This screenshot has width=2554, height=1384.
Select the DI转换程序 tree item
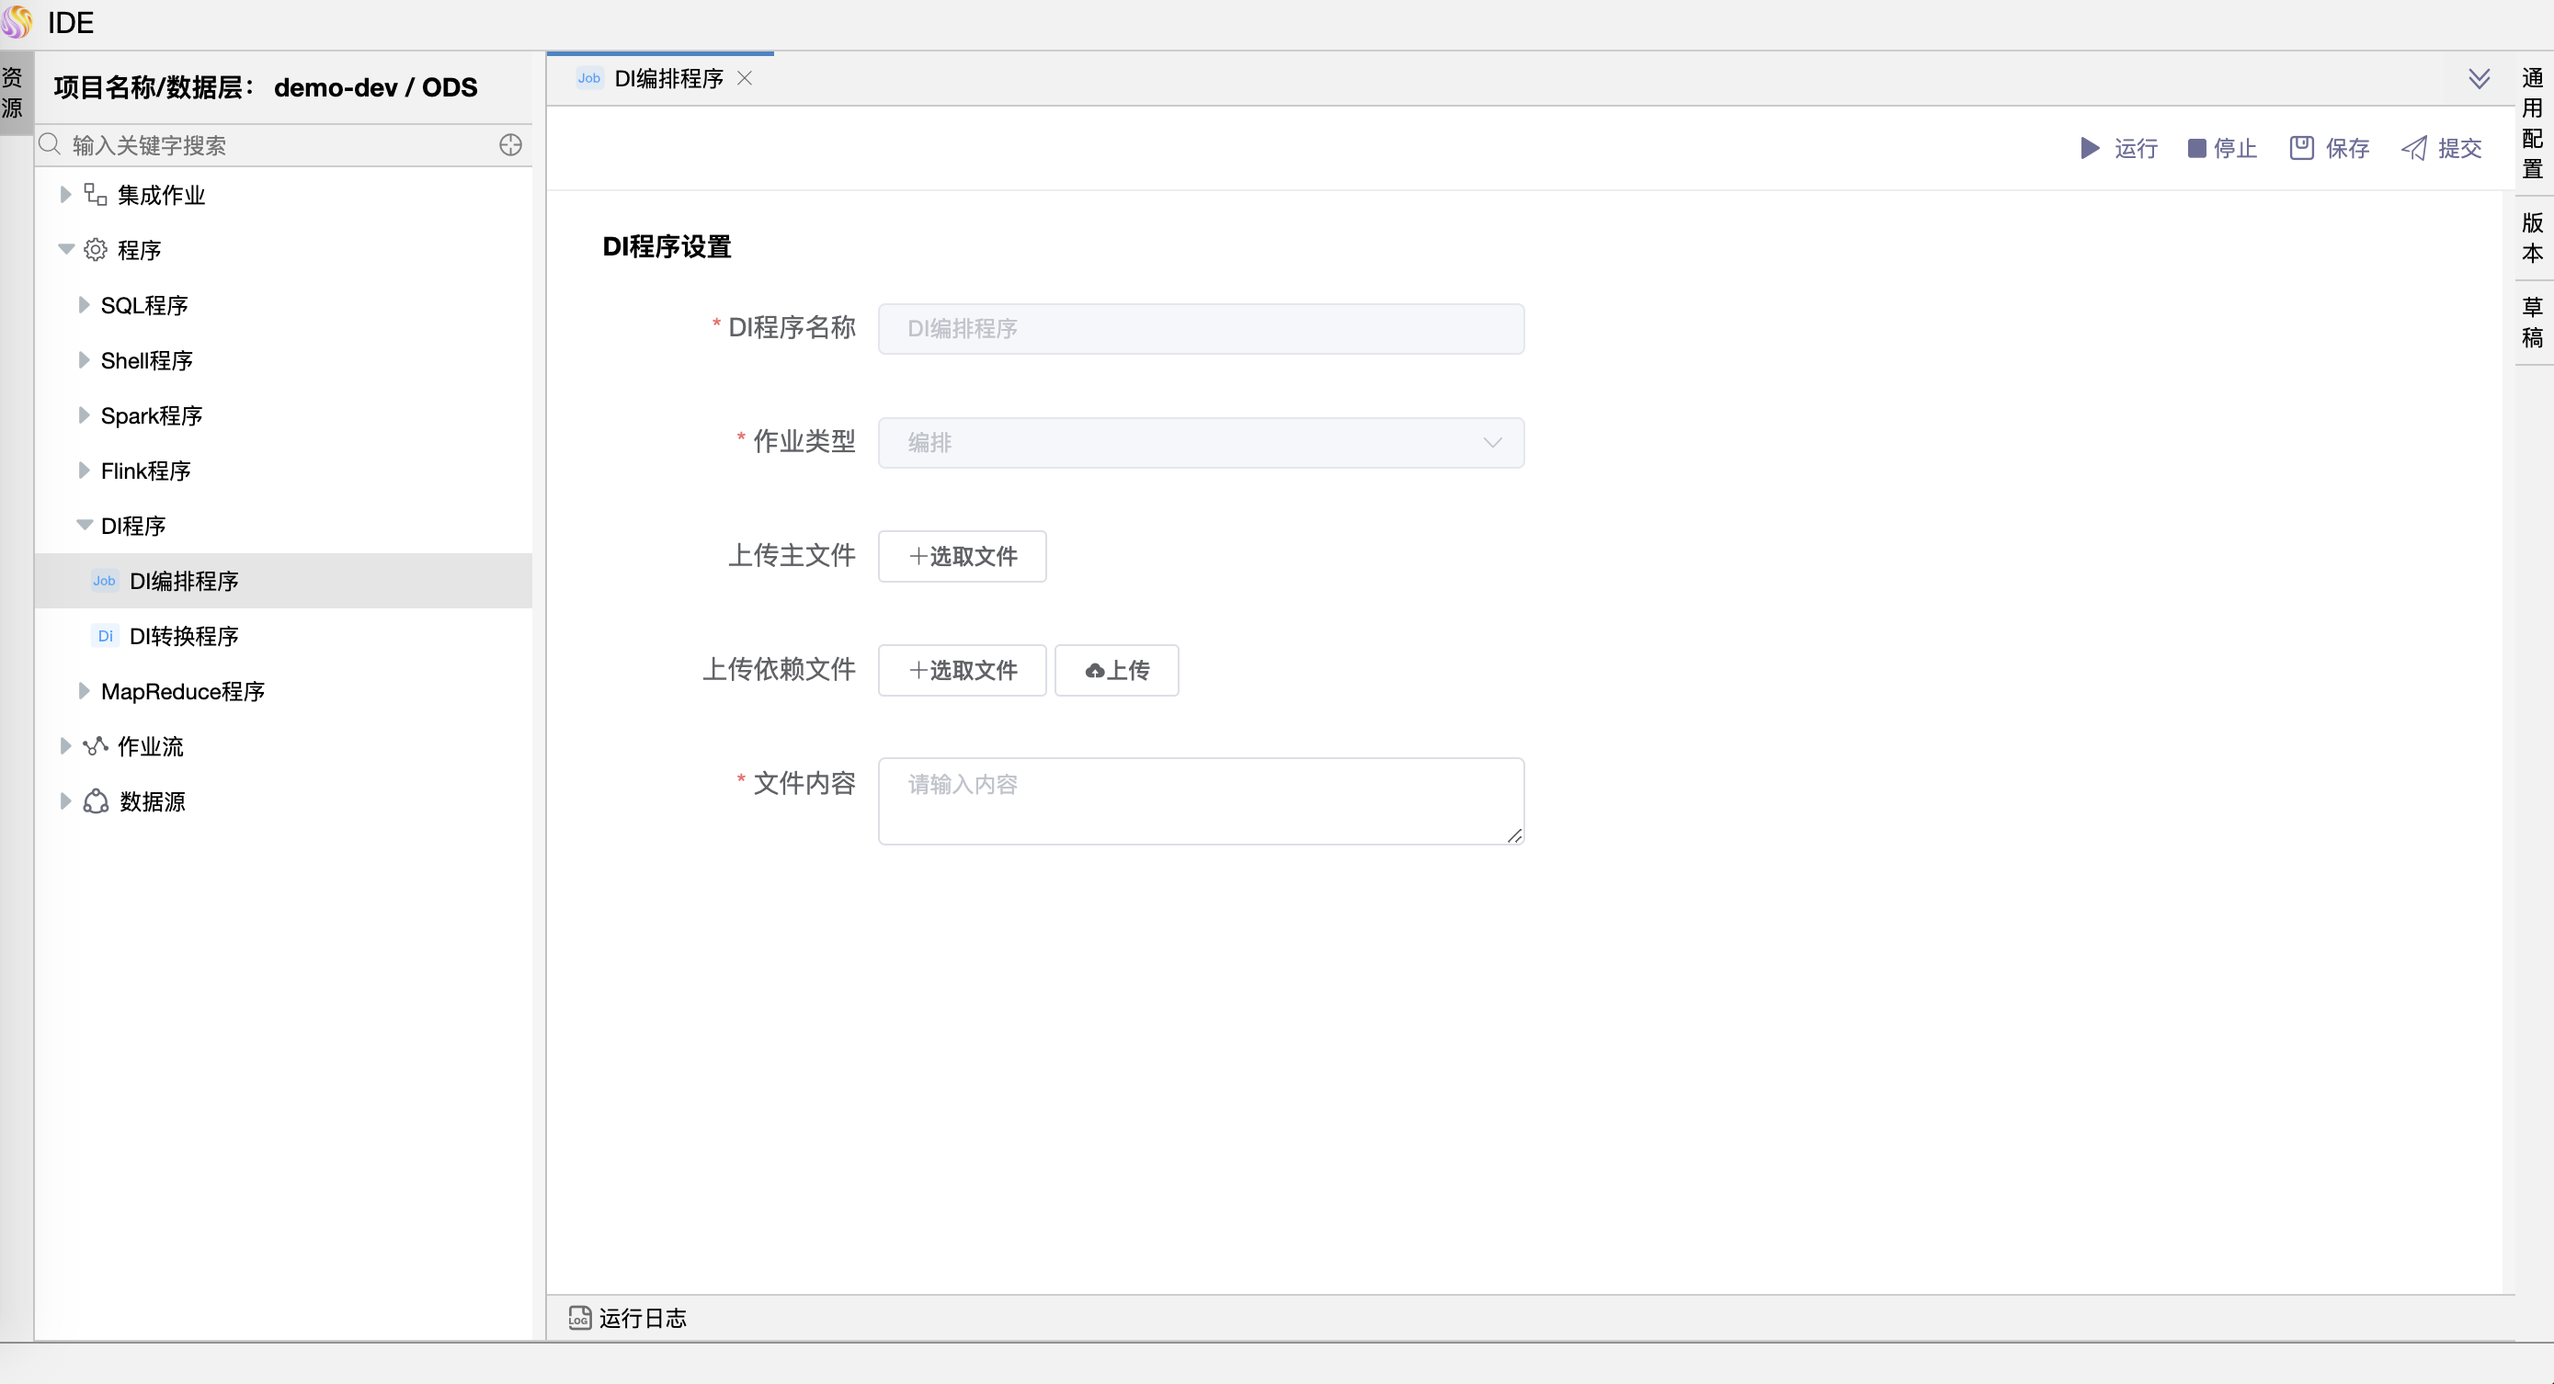[x=185, y=637]
